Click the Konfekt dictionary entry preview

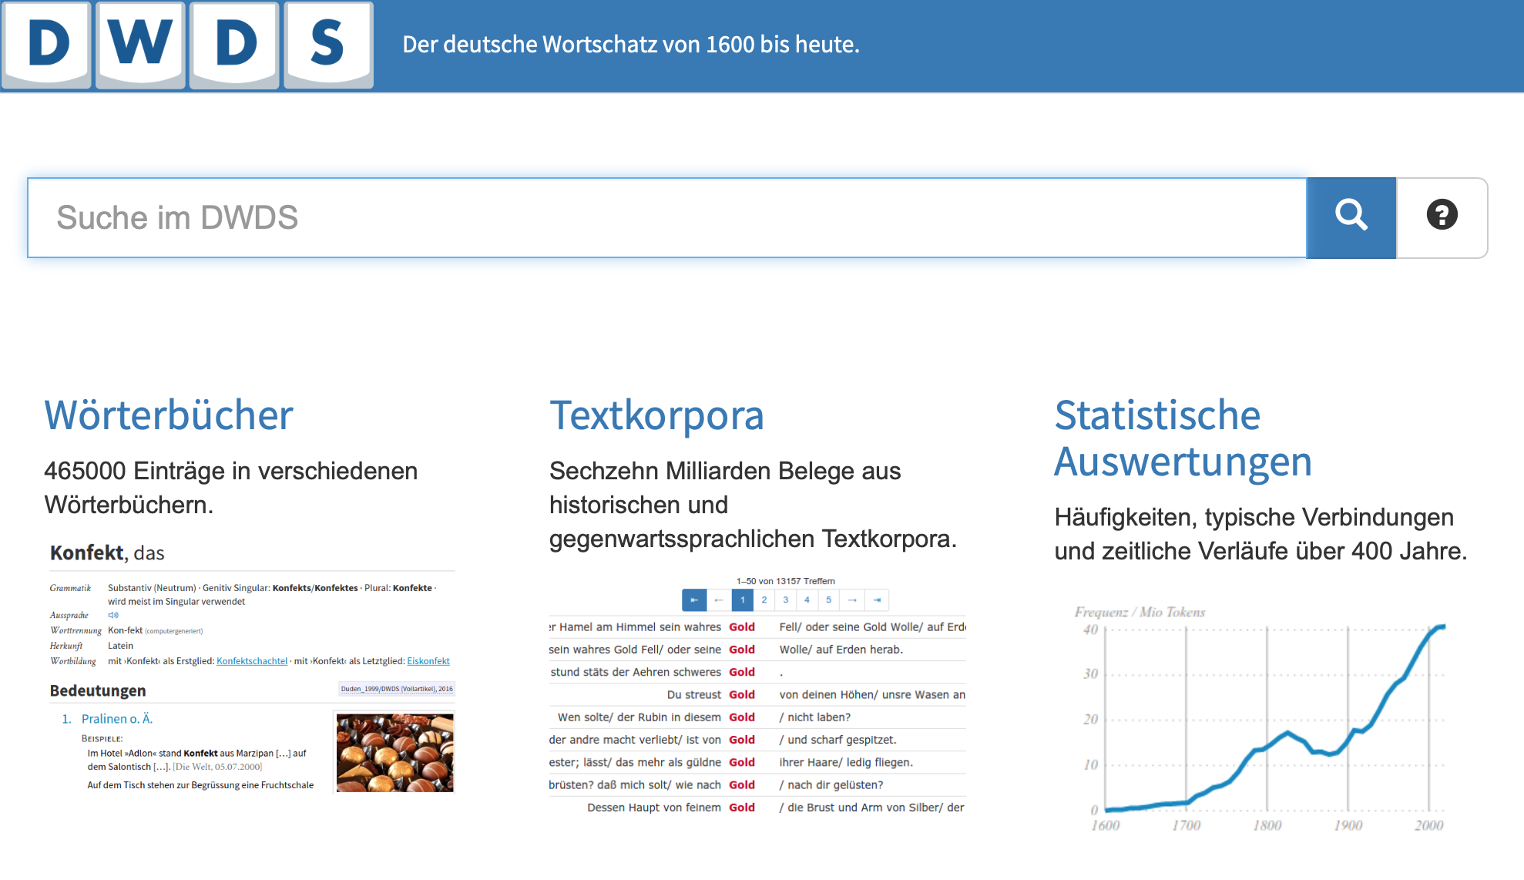click(252, 667)
